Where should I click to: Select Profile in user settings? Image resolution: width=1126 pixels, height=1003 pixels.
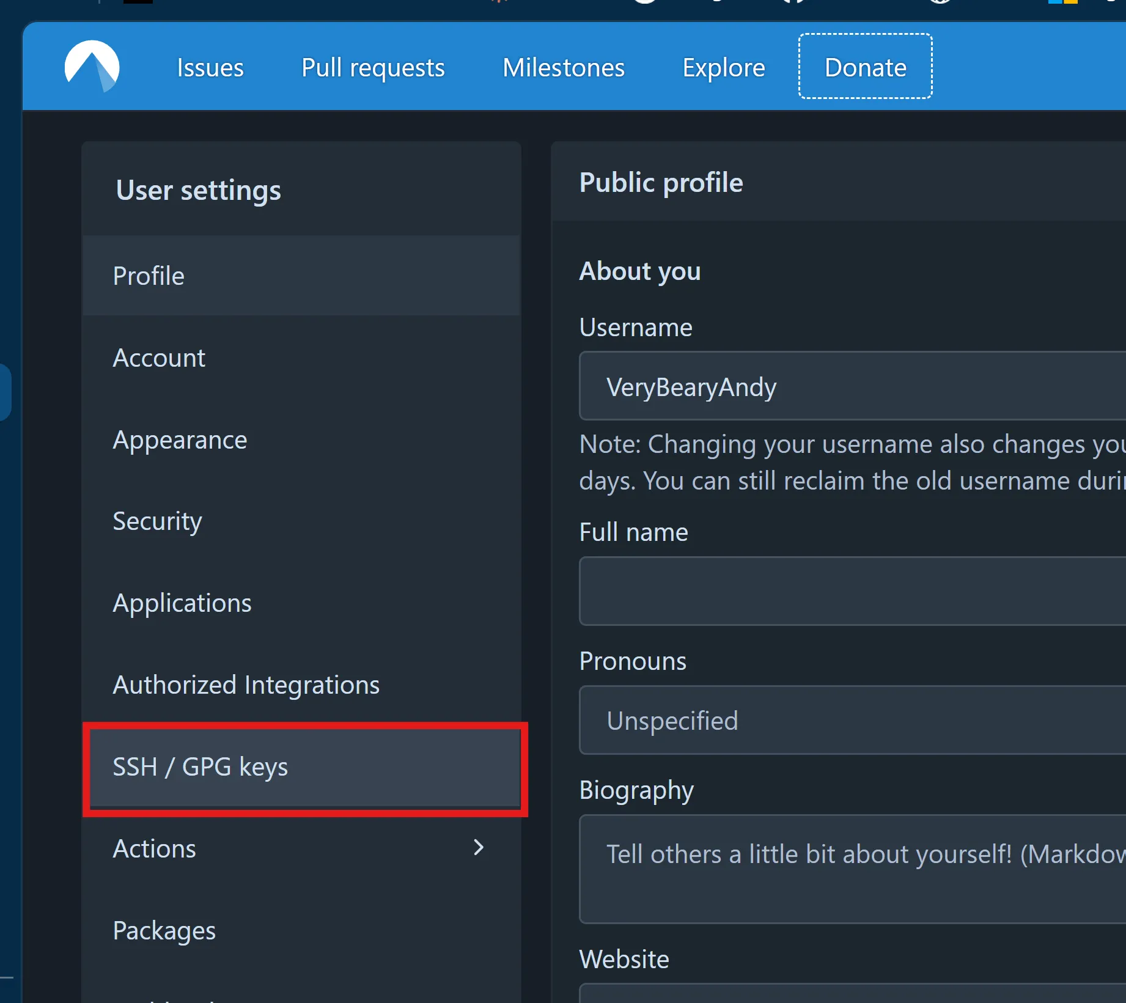coord(301,276)
